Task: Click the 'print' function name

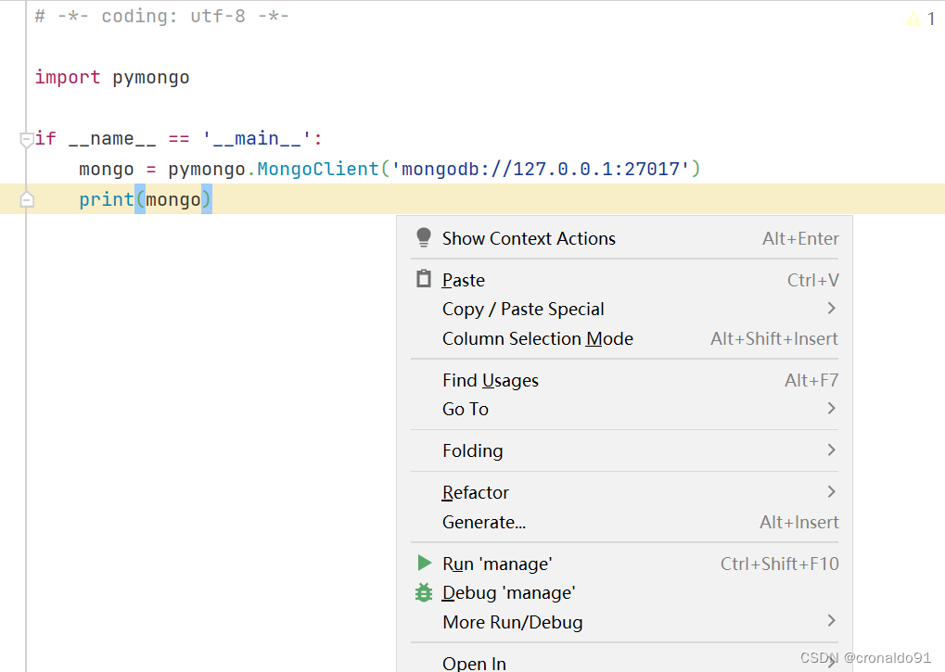Action: (106, 199)
